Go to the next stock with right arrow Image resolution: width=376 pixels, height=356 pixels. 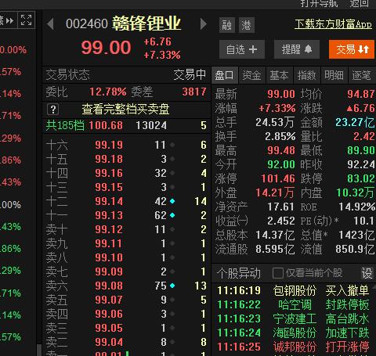pyautogui.click(x=204, y=24)
